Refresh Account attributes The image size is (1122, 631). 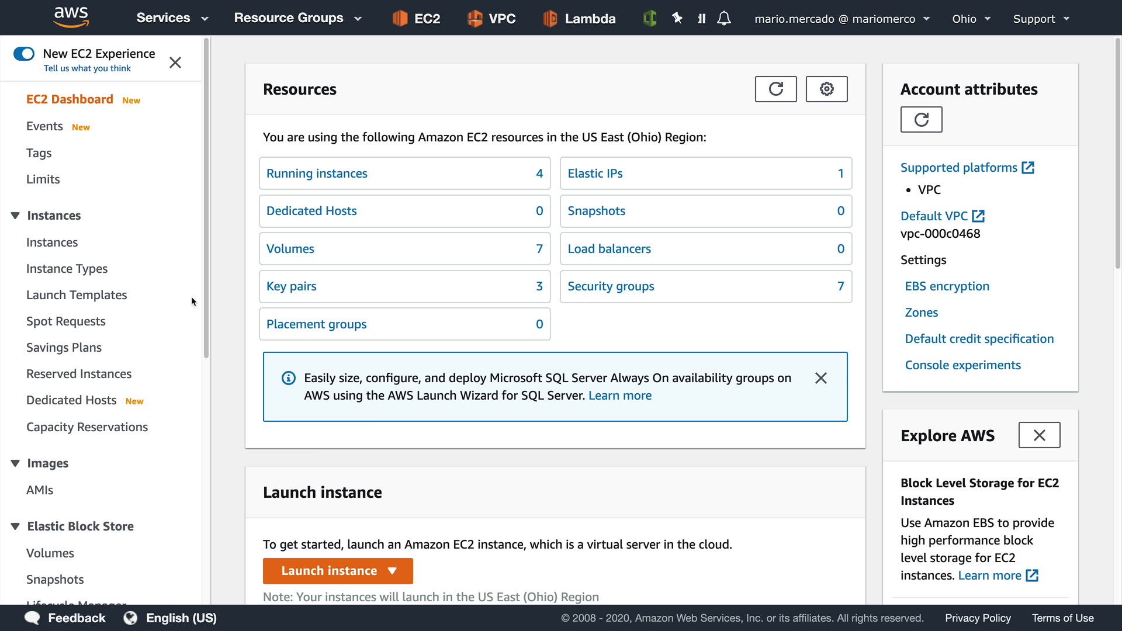pyautogui.click(x=921, y=120)
